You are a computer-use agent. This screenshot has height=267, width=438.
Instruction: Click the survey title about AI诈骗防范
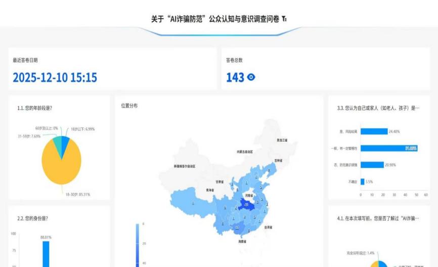[215, 19]
